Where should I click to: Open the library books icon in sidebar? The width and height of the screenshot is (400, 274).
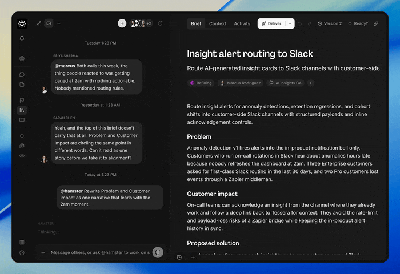22,110
